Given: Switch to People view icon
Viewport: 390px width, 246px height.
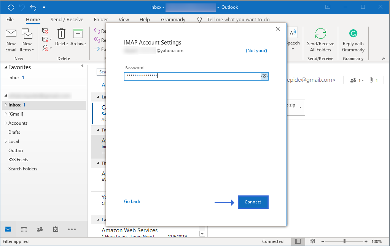Looking at the screenshot, I should [x=40, y=229].
